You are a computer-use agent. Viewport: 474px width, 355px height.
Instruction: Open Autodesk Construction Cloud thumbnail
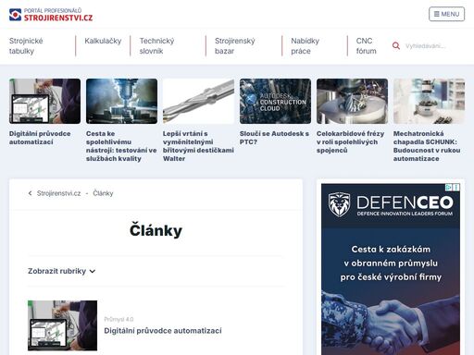pyautogui.click(x=275, y=101)
